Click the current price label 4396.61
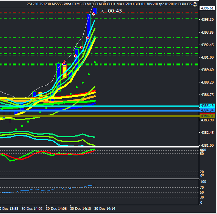The image size is (217, 214). click(x=207, y=8)
